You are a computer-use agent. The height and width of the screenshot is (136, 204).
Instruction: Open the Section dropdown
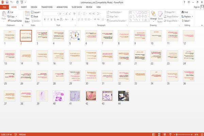[36, 21]
